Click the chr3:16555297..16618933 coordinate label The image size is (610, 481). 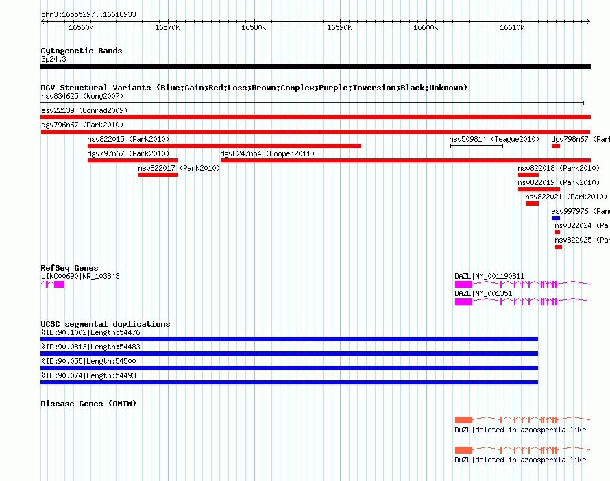pyautogui.click(x=88, y=15)
